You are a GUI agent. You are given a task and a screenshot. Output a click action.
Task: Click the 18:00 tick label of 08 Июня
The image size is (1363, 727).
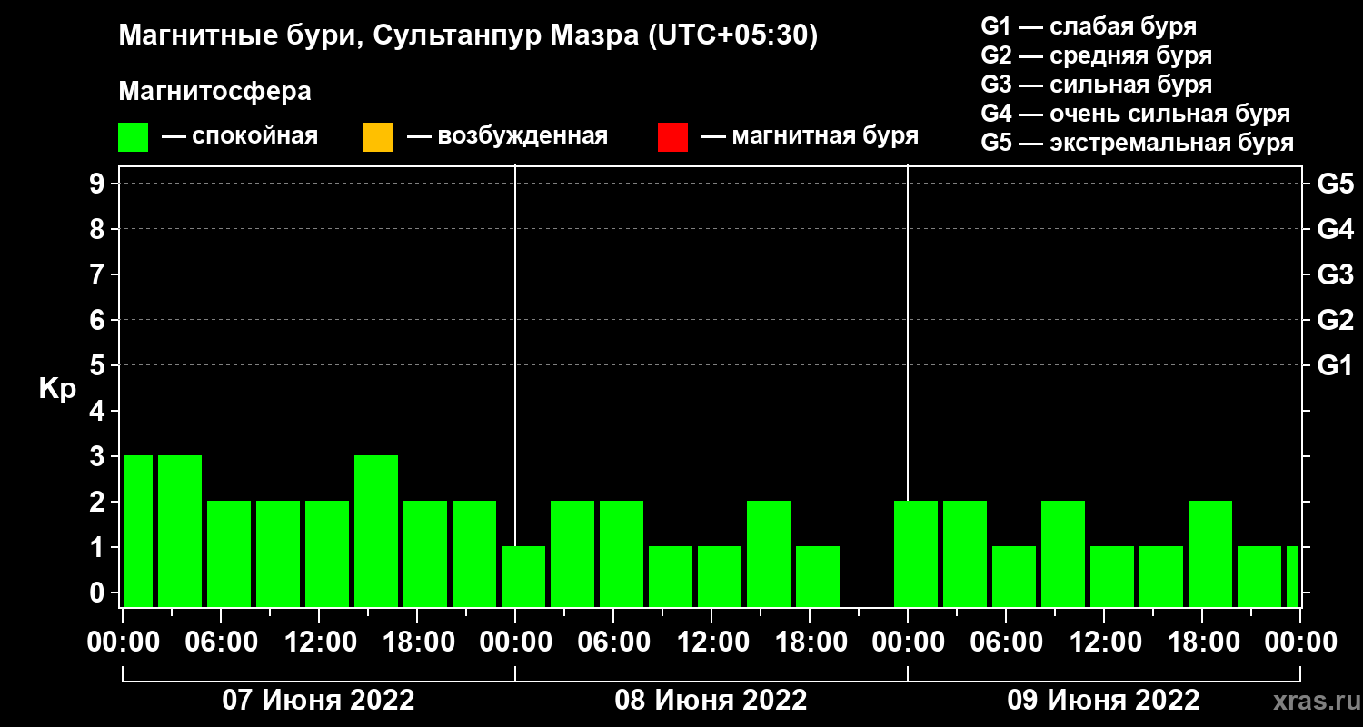tap(810, 642)
